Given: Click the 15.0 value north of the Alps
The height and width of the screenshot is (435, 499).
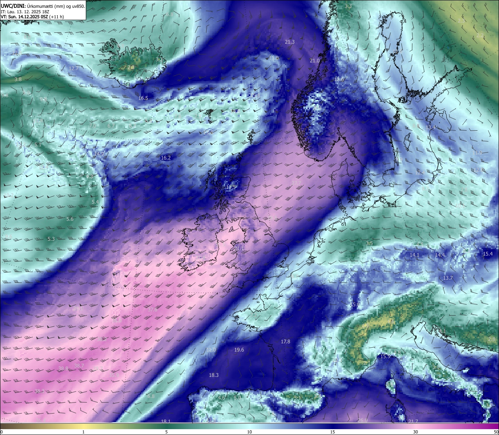Looking at the screenshot, I should pos(356,305).
